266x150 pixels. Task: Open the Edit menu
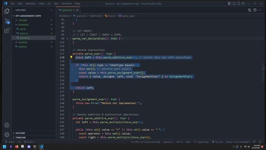point(20,3)
